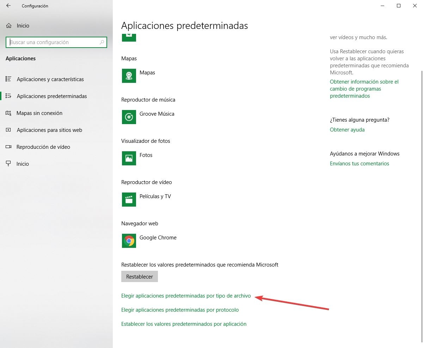Go to Inicio home icon
This screenshot has height=348, width=423.
tap(9, 26)
